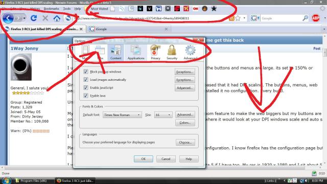Screen dimensions: 327x184
Task: Open the Applications options panel
Action: (x=136, y=53)
